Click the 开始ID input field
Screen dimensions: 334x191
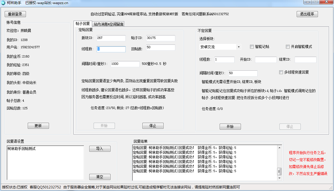tap(265, 60)
